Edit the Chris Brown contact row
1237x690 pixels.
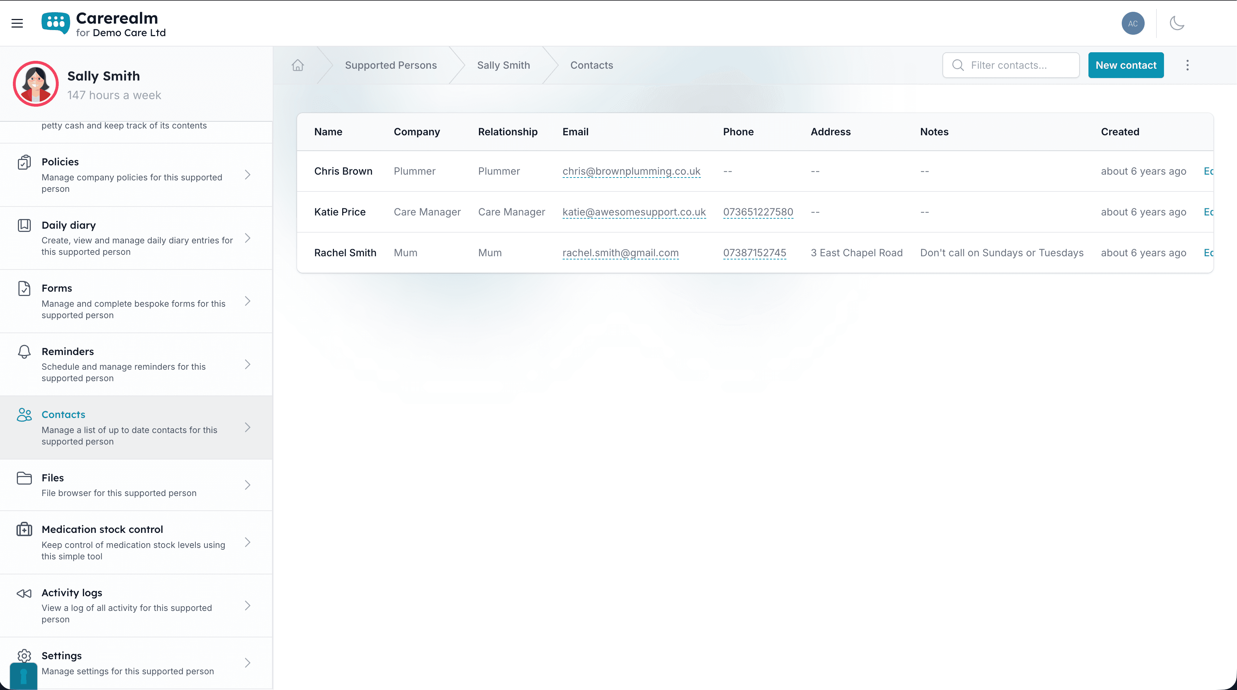[1209, 171]
